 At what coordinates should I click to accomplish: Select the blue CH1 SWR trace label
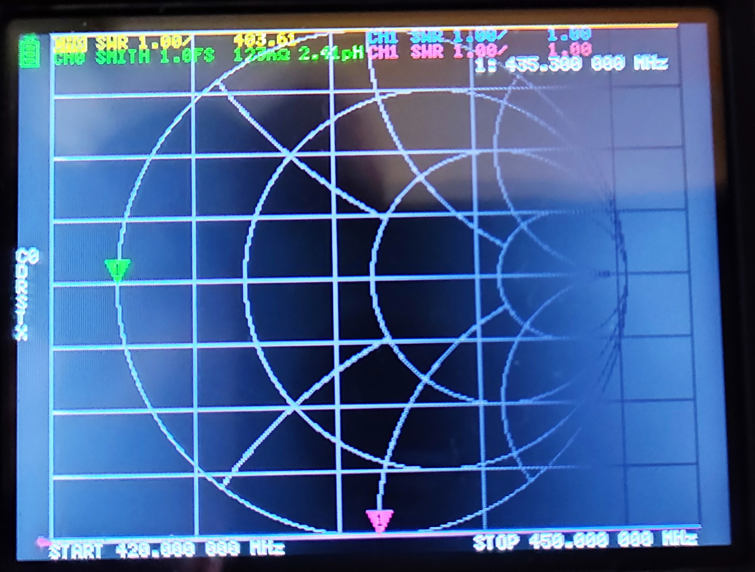(437, 36)
